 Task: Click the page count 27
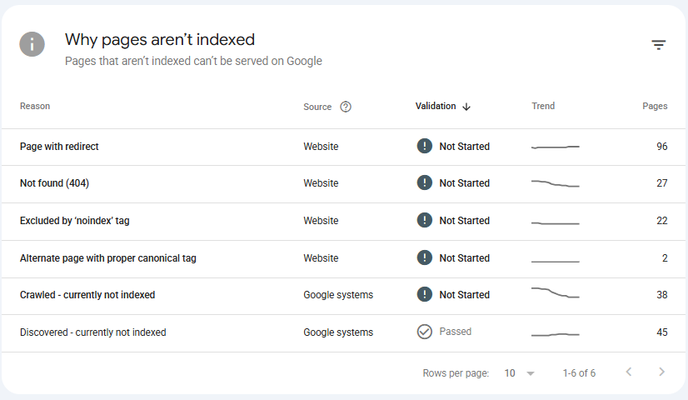coord(661,183)
